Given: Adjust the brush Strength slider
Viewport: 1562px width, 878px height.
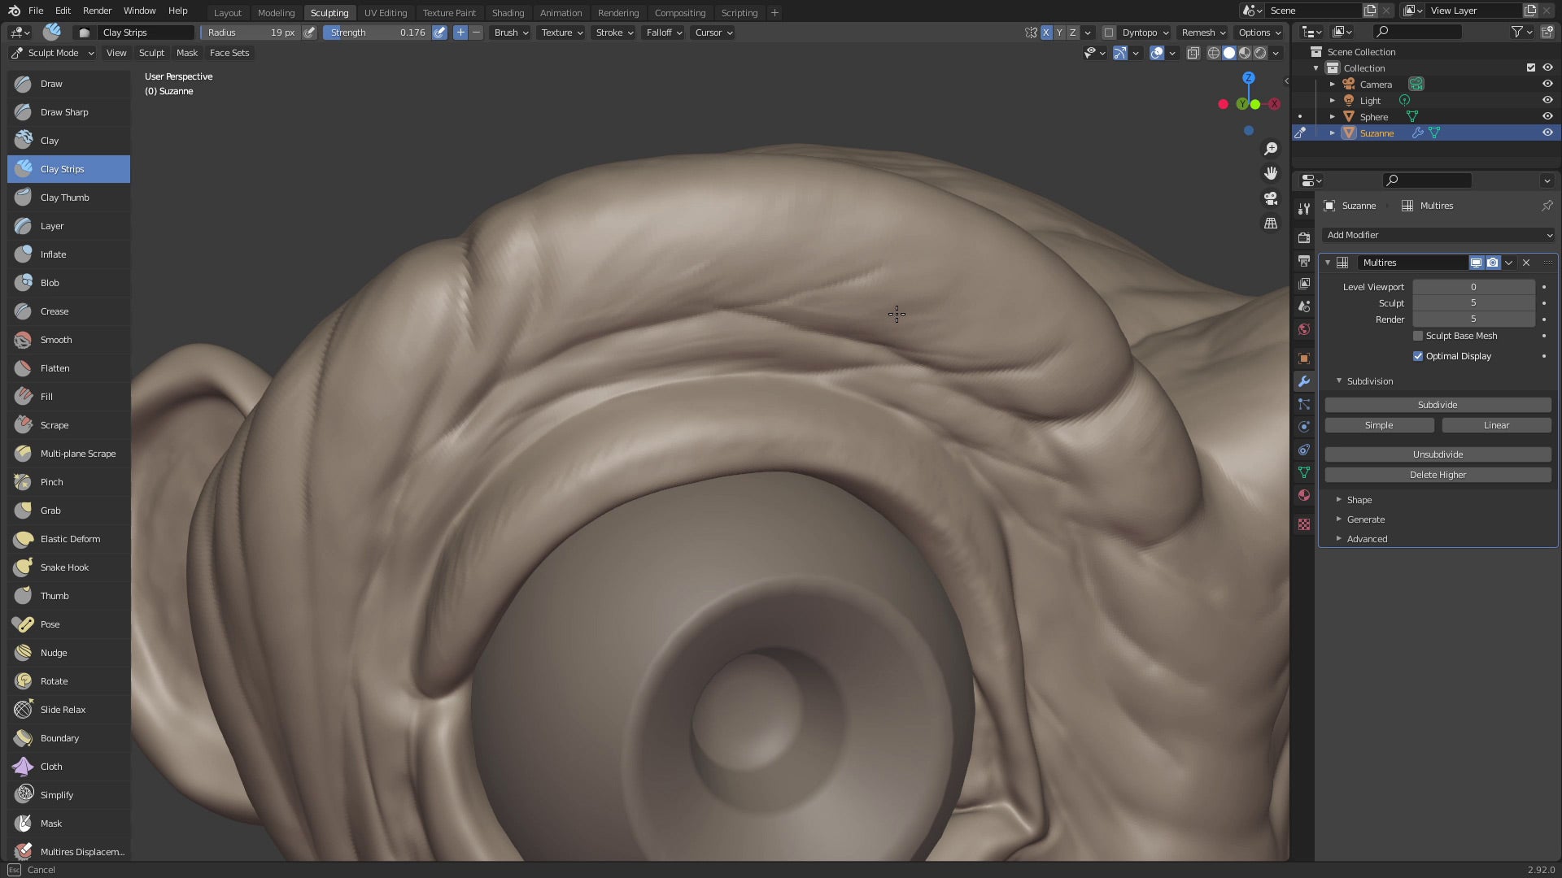Looking at the screenshot, I should (x=377, y=33).
